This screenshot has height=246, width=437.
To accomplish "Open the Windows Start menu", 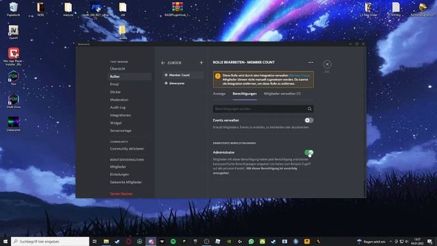I will pos(5,241).
